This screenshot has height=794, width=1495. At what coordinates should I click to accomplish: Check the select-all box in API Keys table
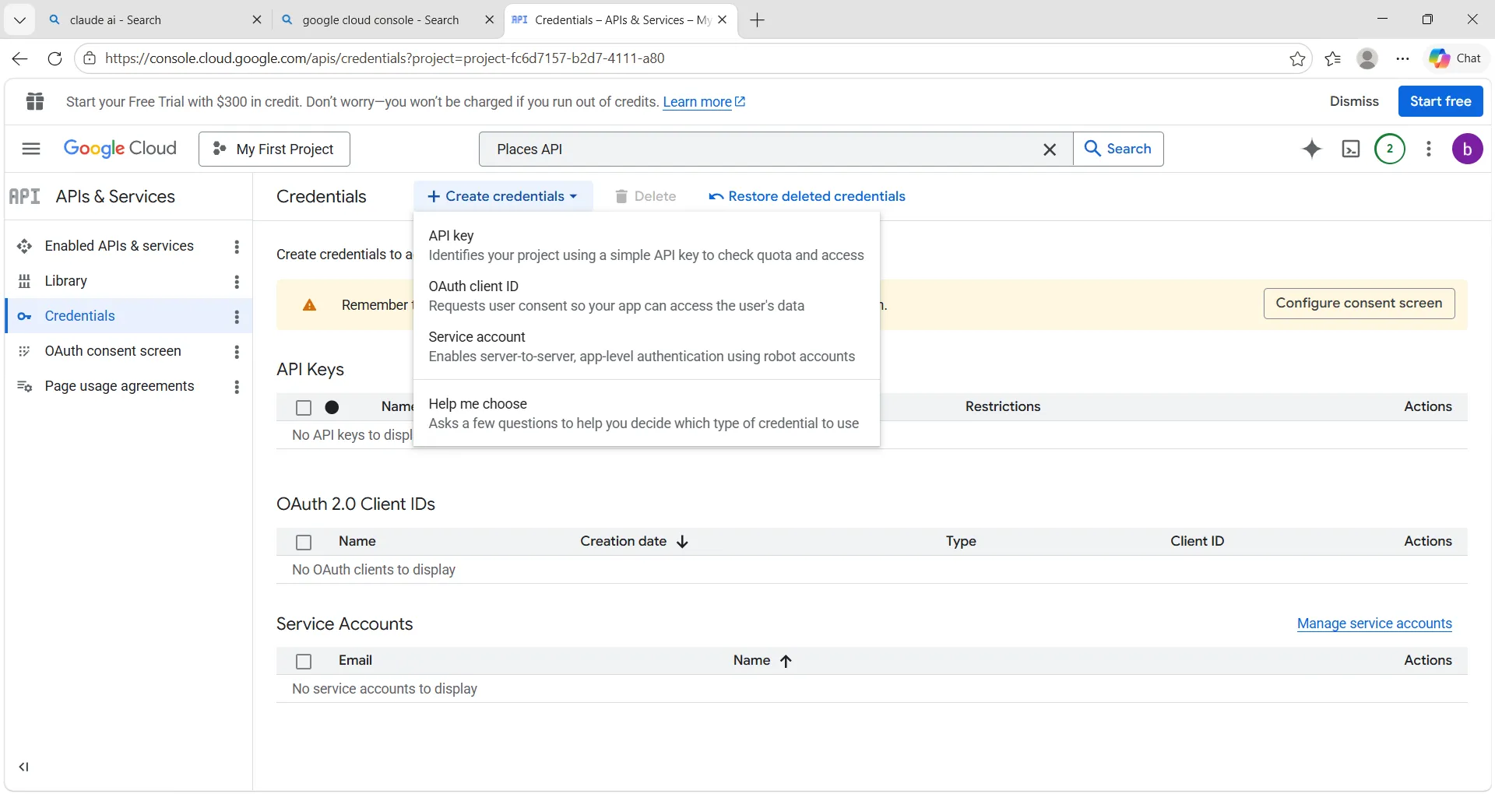tap(304, 407)
